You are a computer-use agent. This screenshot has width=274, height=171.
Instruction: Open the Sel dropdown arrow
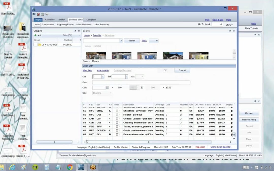point(127,77)
